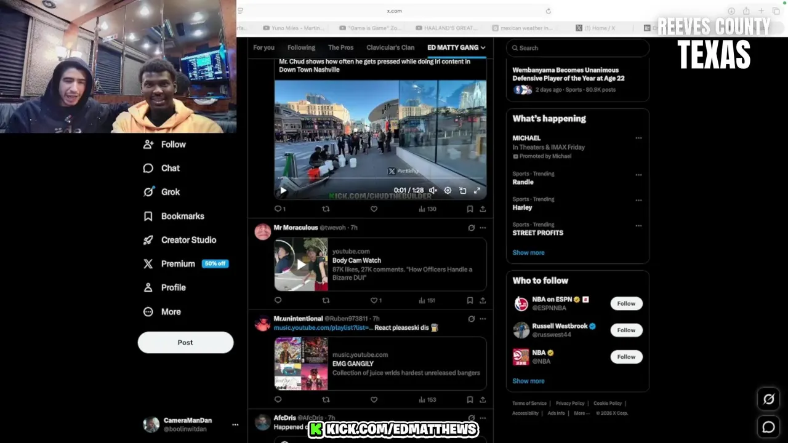The image size is (788, 443).
Task: Open Premium 50% off item
Action: [x=185, y=263]
